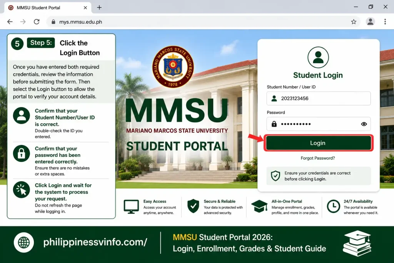The height and width of the screenshot is (263, 394).
Task: Click the MMSU university seal logo
Action: tap(173, 67)
